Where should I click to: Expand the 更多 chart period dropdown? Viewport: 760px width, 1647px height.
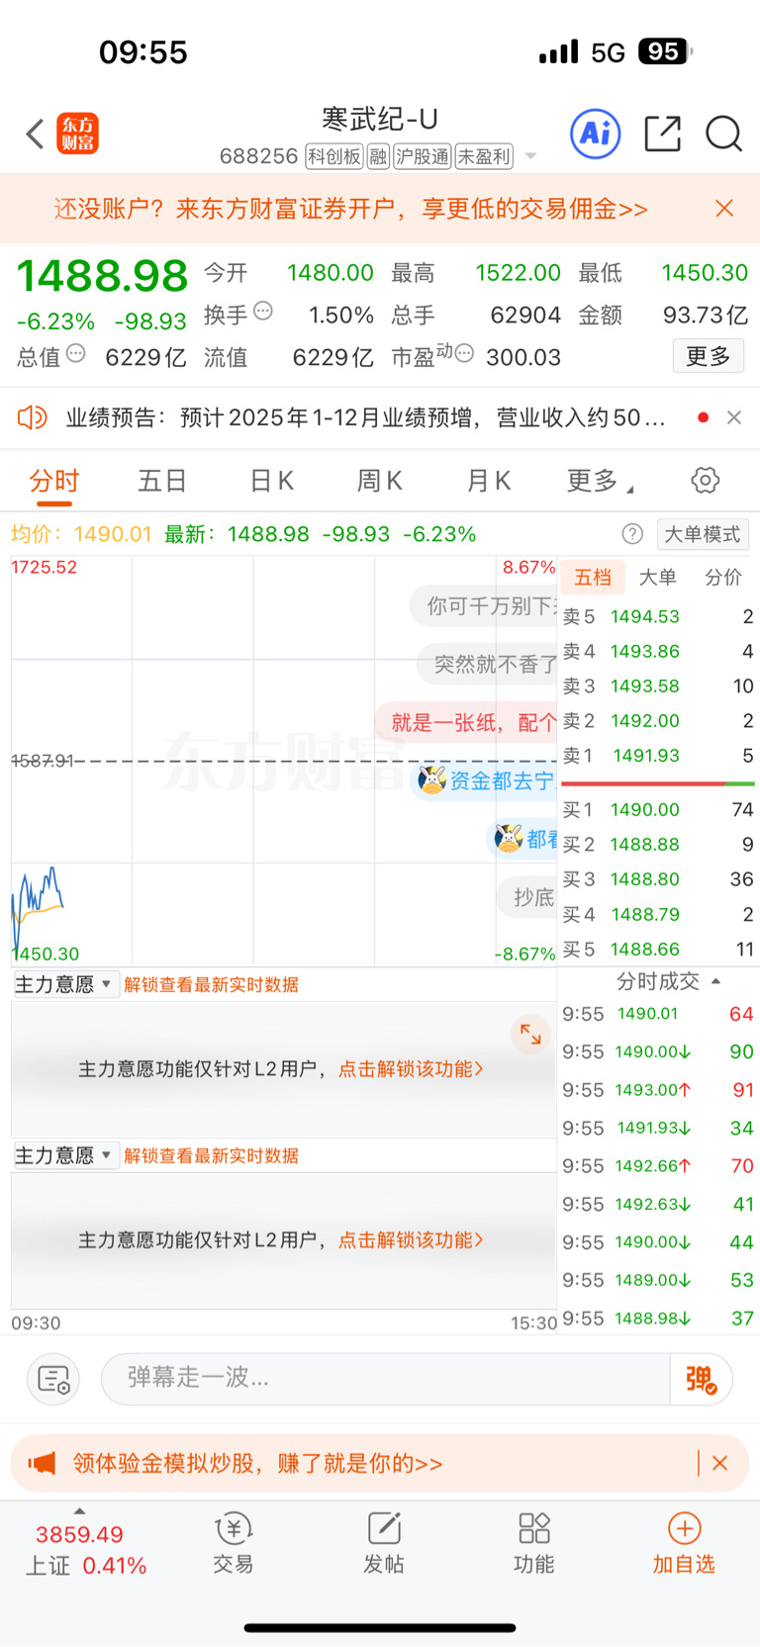coord(600,482)
